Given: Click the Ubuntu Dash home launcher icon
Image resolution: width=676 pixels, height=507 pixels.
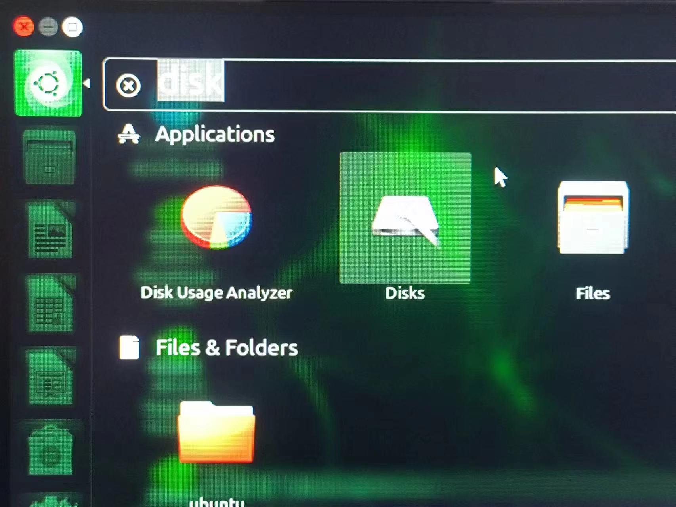Looking at the screenshot, I should 48,83.
